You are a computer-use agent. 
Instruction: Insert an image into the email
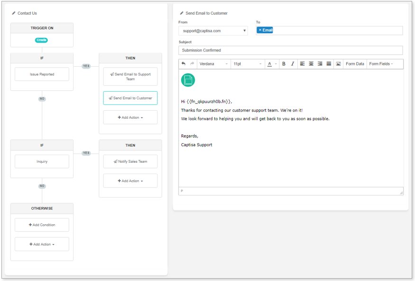(338, 64)
